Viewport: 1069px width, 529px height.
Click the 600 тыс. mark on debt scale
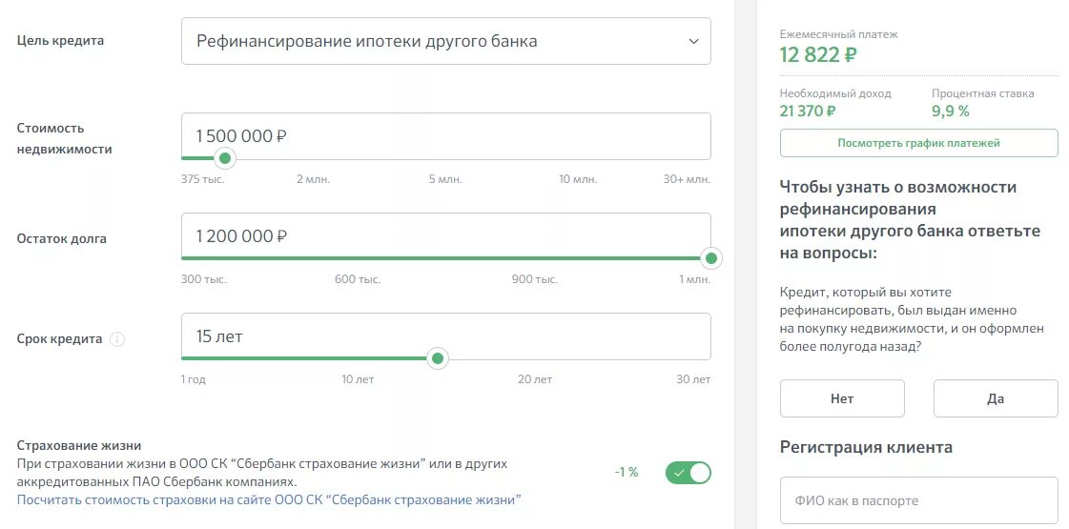click(358, 279)
